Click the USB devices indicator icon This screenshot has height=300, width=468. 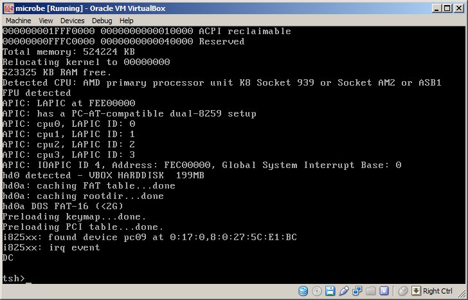point(343,291)
